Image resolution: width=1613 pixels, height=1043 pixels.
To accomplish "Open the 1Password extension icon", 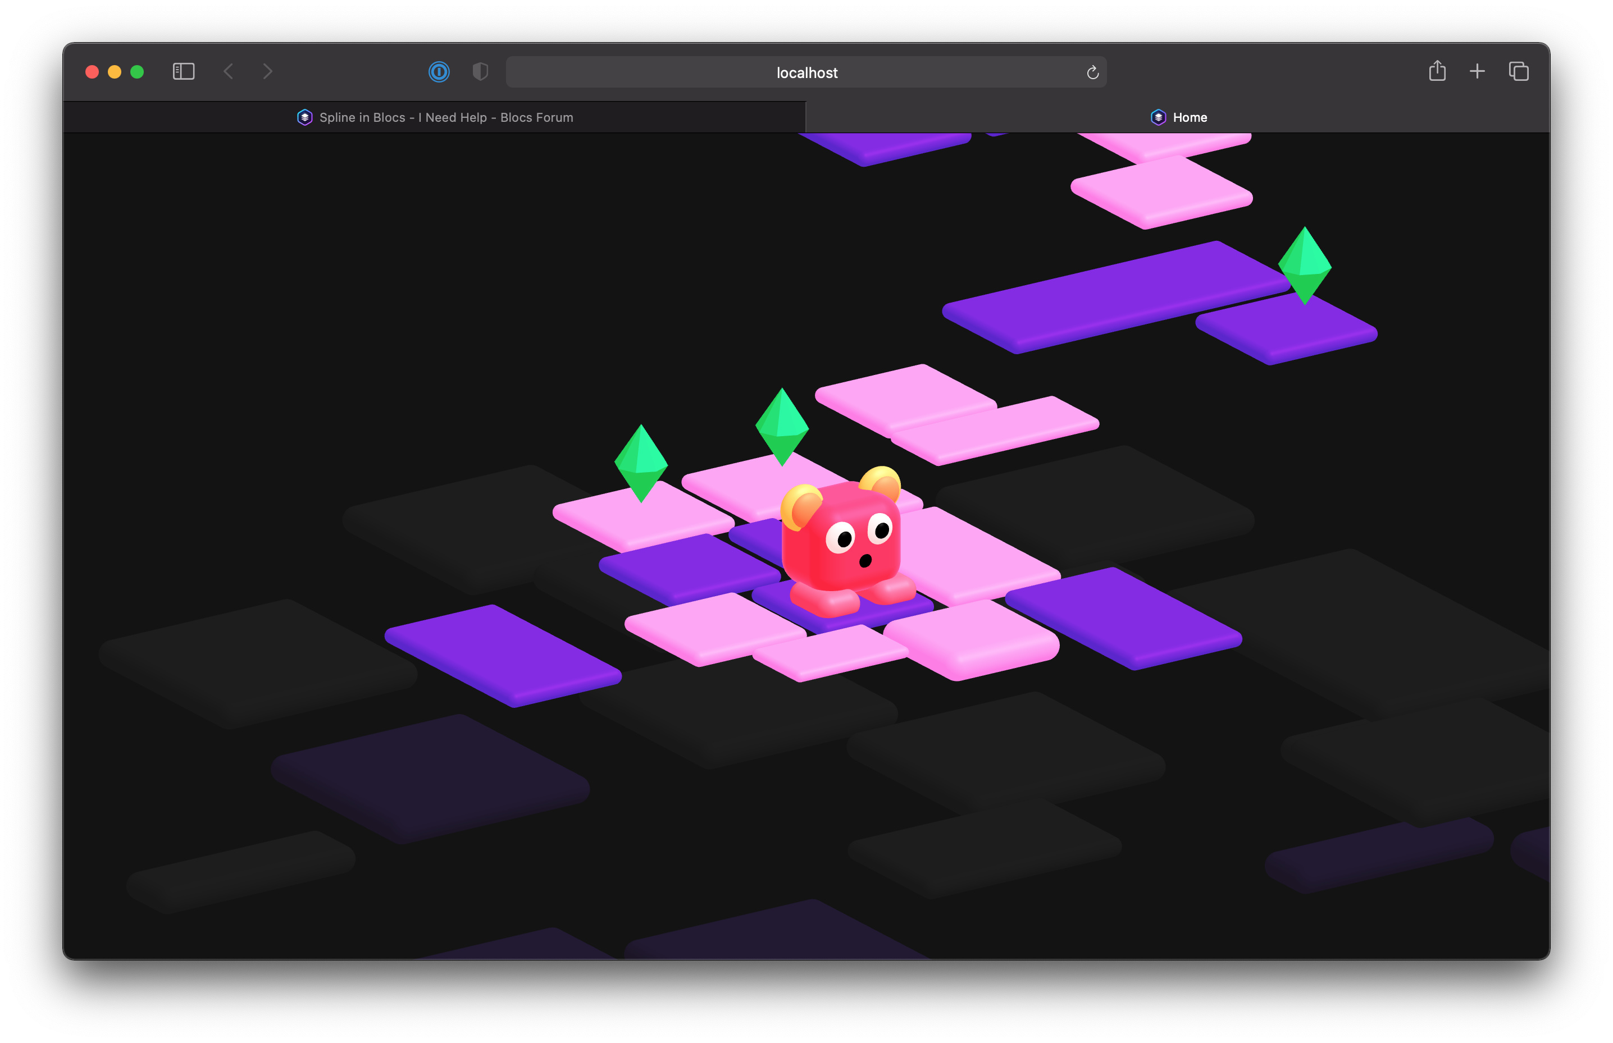I will tap(439, 72).
